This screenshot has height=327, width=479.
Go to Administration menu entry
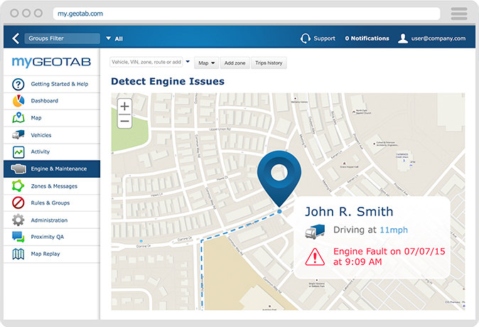coord(52,220)
